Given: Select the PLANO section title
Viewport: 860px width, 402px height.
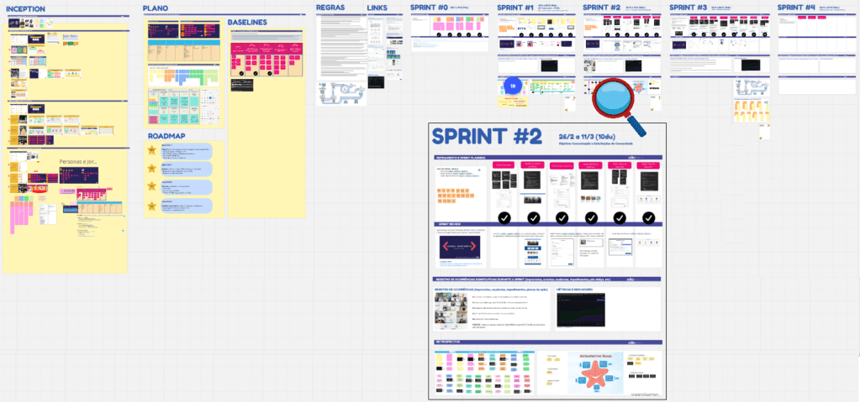Looking at the screenshot, I should tap(156, 8).
